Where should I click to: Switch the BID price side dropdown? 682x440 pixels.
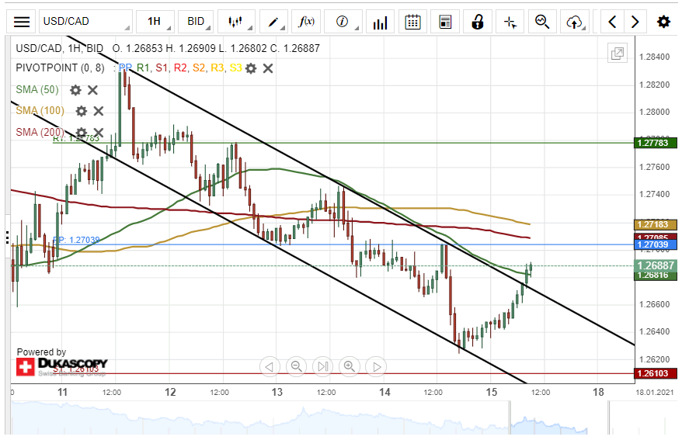click(196, 22)
